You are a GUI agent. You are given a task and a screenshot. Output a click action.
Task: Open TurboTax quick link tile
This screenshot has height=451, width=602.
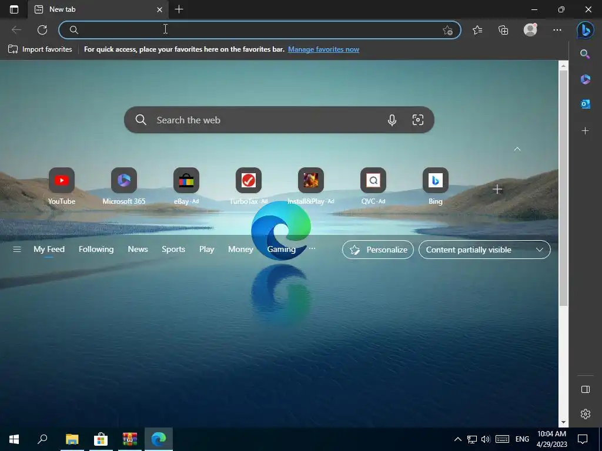(249, 186)
